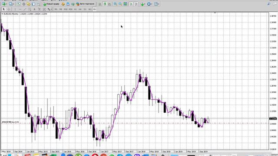
Task: Select the cursor pointer tool
Action: pos(3,9)
